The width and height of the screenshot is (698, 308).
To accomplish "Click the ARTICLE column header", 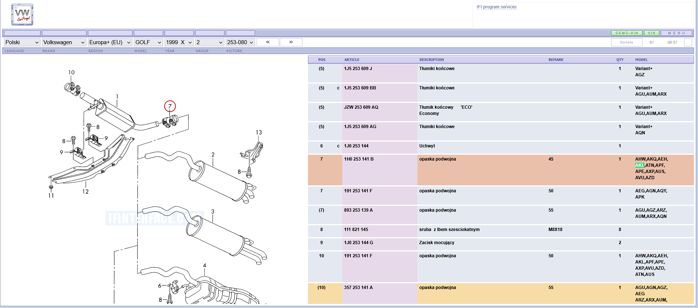I will (352, 59).
